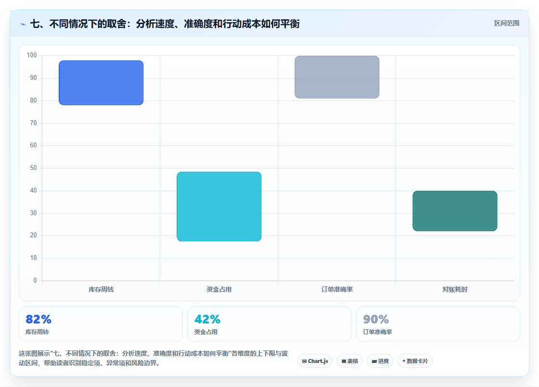
Task: Click the cyan 资金占用 range bar
Action: (219, 206)
